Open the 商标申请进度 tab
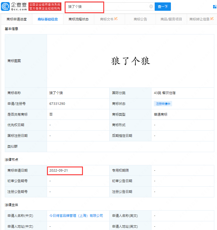The image size is (217, 230). [17, 19]
